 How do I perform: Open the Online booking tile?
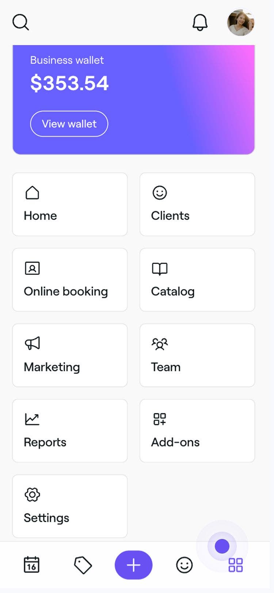coord(70,280)
